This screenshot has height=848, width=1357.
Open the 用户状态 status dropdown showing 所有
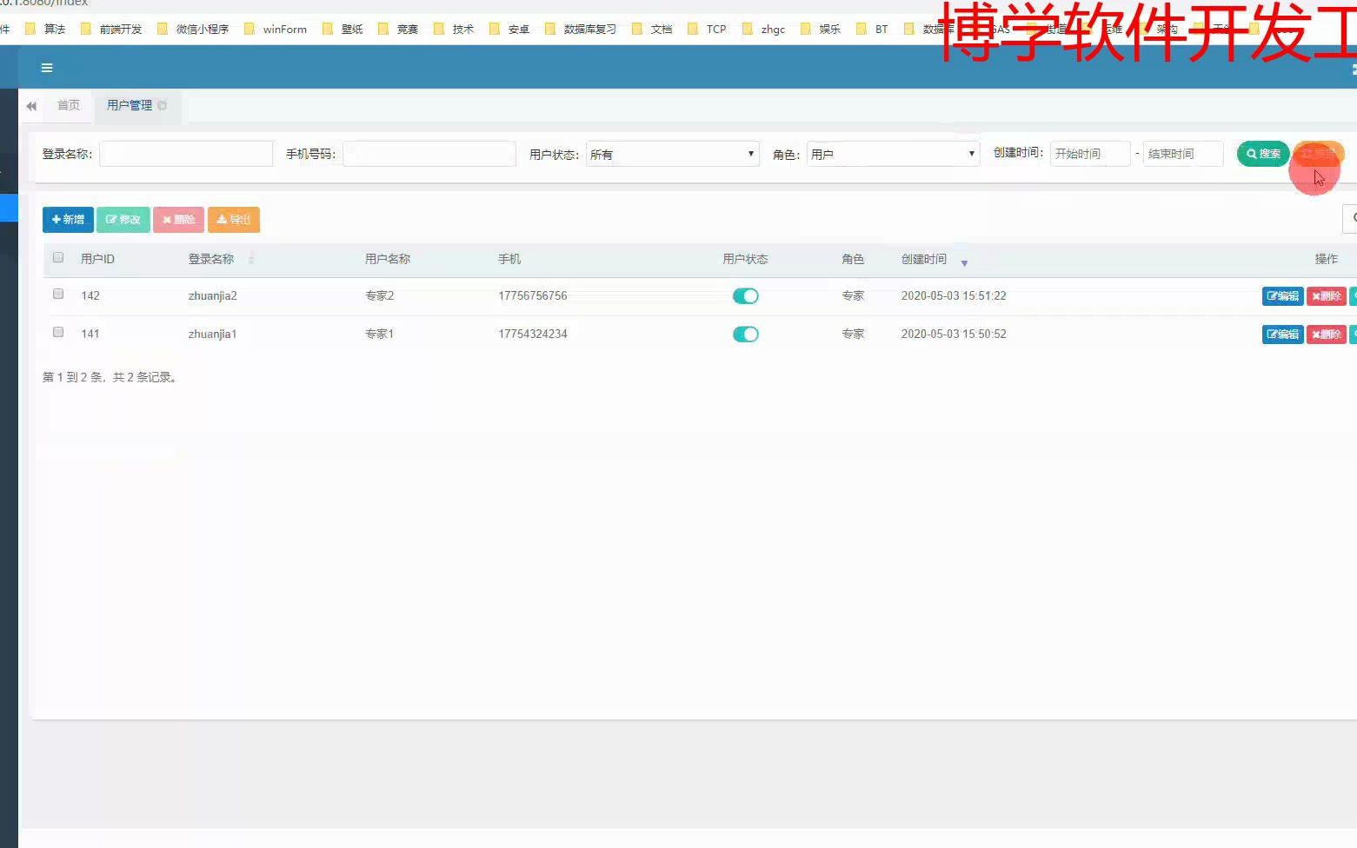672,154
